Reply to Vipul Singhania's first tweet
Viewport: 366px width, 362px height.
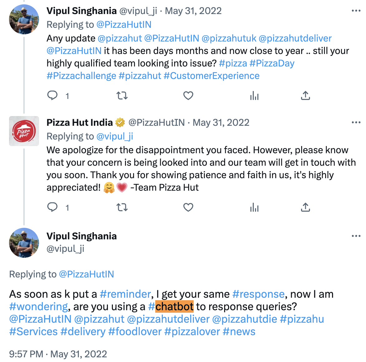tap(52, 95)
